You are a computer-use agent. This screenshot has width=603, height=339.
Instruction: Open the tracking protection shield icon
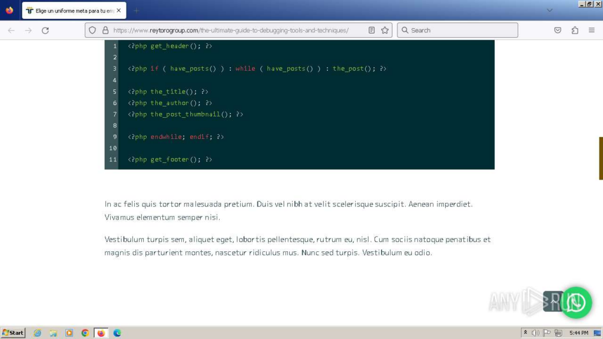(92, 31)
